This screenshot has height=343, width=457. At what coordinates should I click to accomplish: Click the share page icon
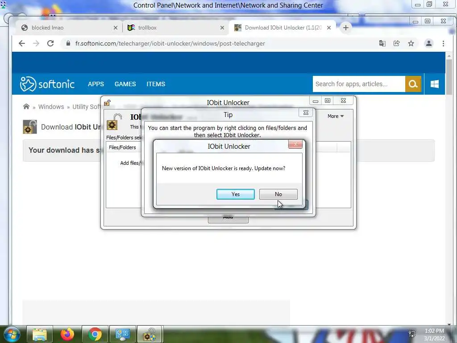tap(396, 43)
